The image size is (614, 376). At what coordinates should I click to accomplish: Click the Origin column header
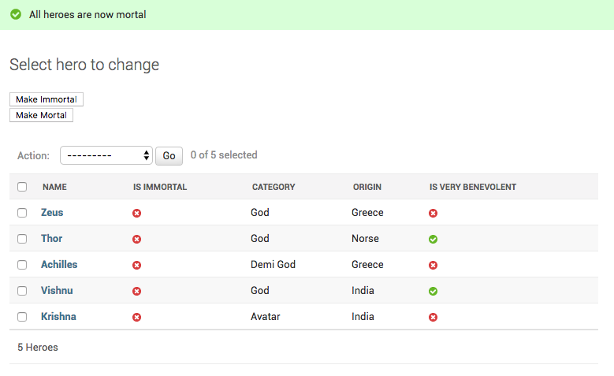367,187
